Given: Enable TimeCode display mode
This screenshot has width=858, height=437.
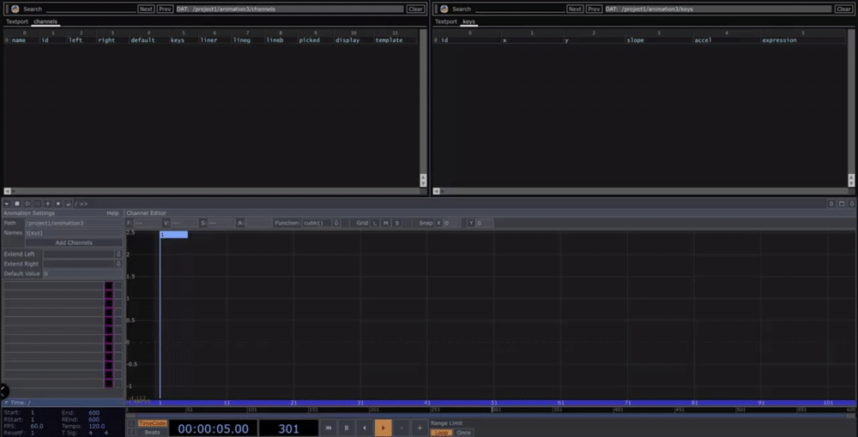Looking at the screenshot, I should pos(152,423).
